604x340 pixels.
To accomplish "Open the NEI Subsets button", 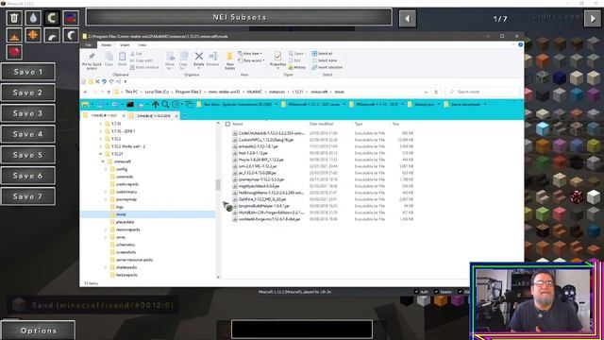I will (x=239, y=17).
